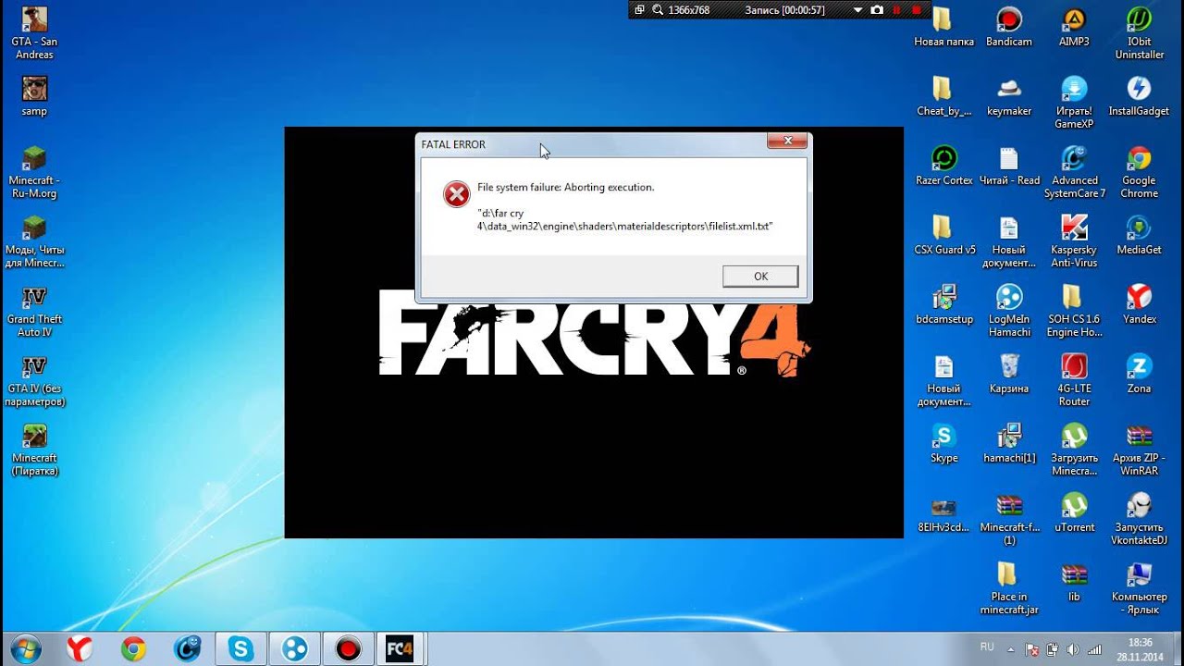Screen dimensions: 1184x666
Task: Open Minecraft (Пиратка) shortcut
Action: tap(34, 450)
